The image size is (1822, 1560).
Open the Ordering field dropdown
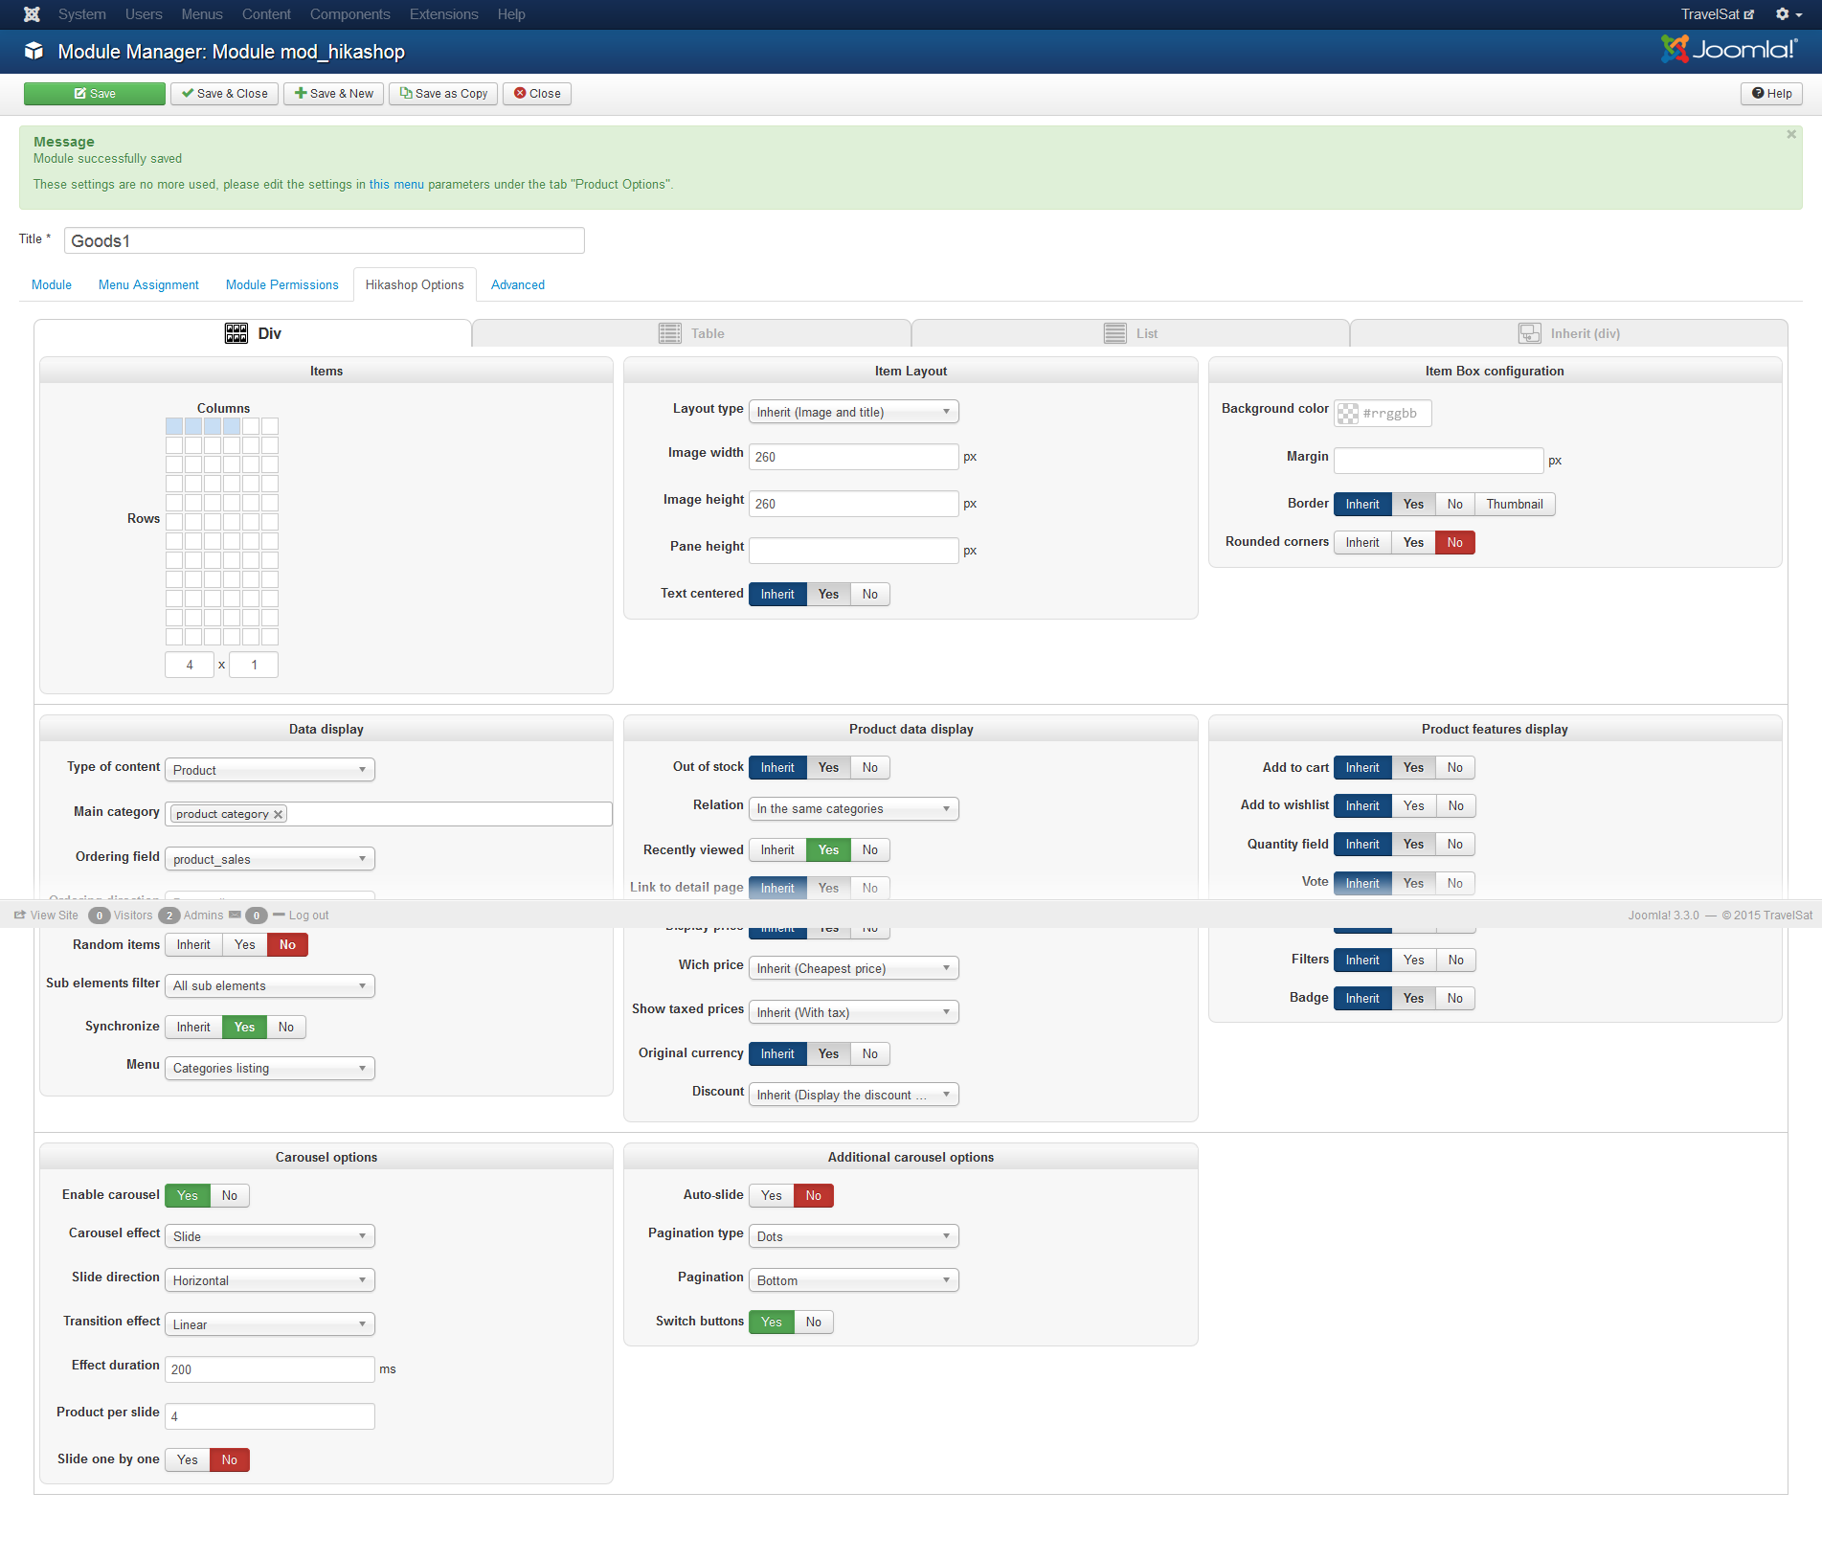[270, 859]
